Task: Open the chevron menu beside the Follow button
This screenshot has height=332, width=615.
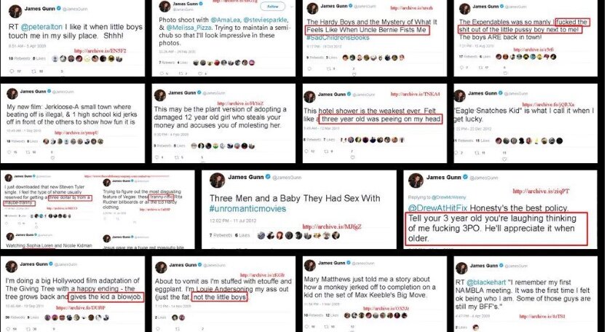Action: (x=291, y=7)
